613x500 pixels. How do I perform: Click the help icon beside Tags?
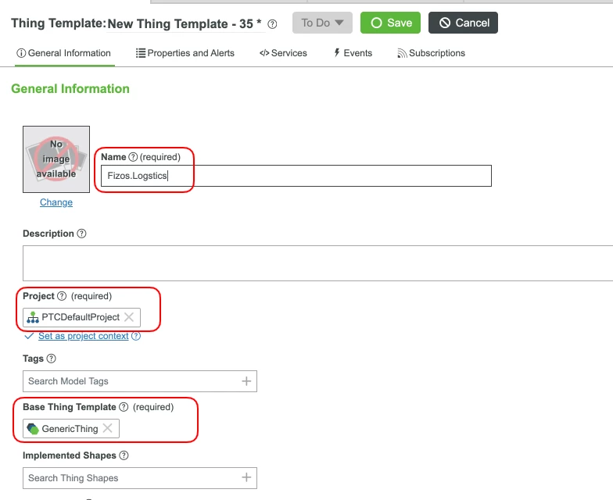tap(52, 359)
